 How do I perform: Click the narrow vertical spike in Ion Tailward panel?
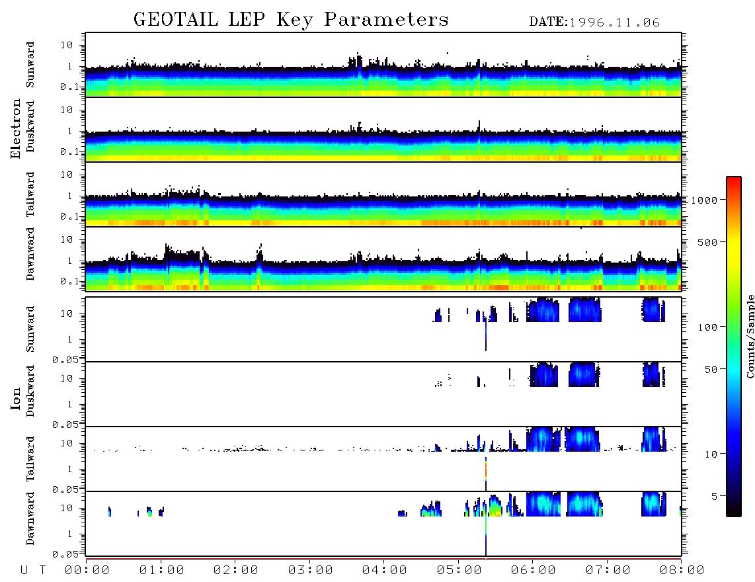coord(486,474)
